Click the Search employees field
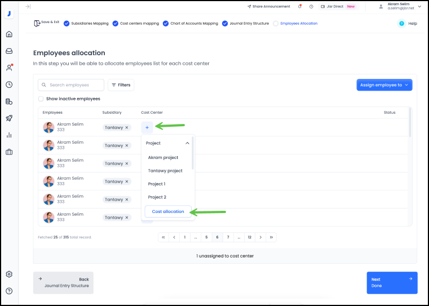The height and width of the screenshot is (306, 429). click(71, 85)
